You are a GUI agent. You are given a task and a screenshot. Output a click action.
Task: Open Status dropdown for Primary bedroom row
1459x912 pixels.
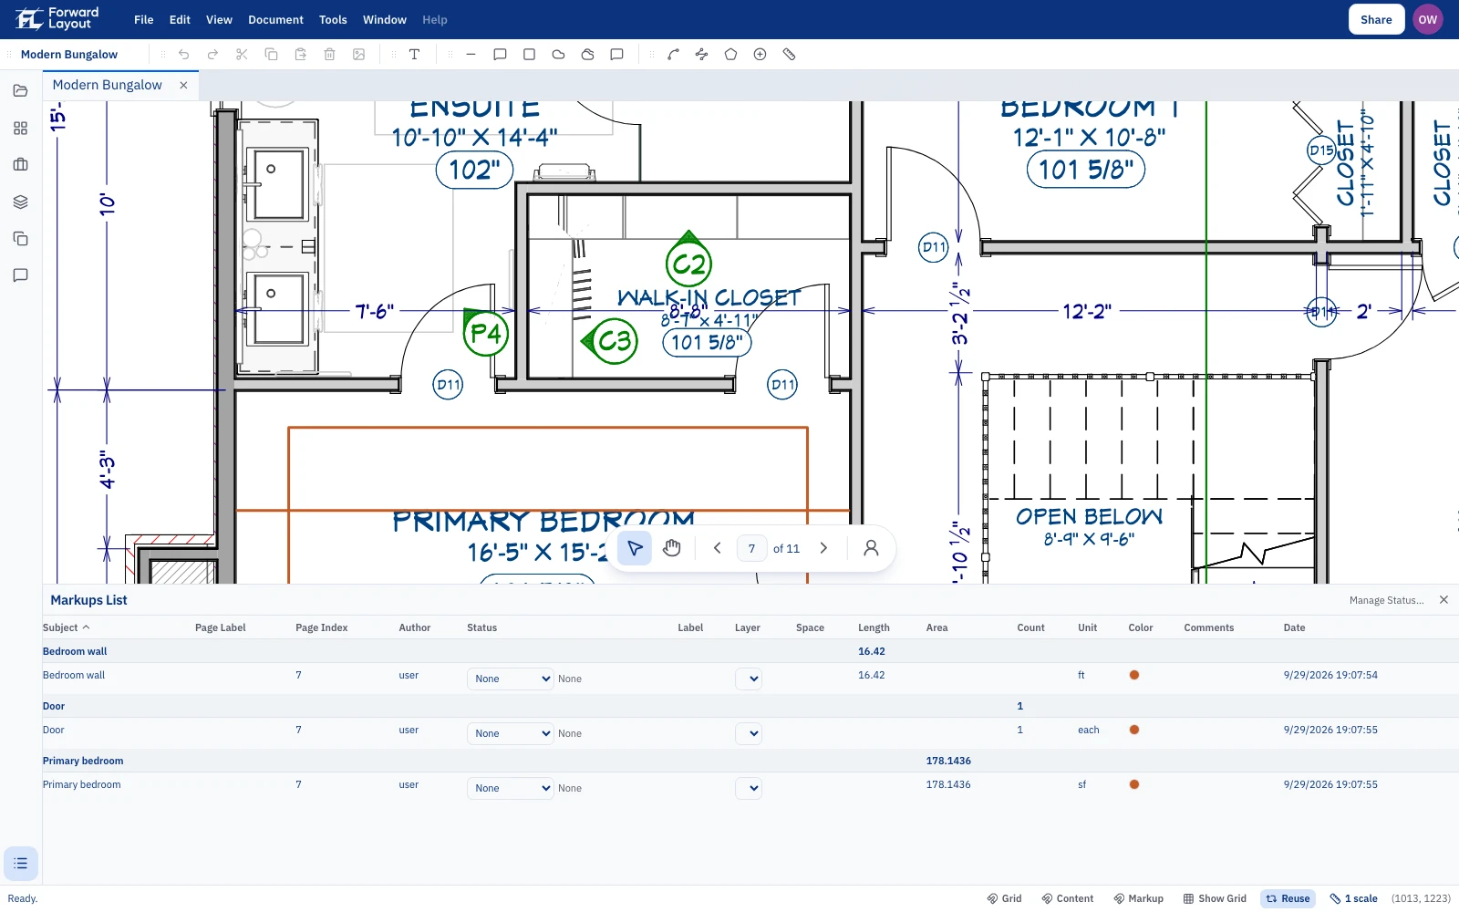click(x=511, y=788)
